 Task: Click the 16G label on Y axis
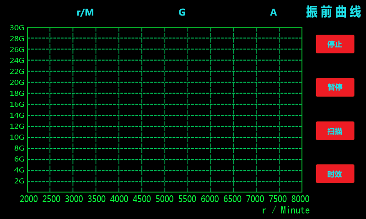pyautogui.click(x=17, y=104)
